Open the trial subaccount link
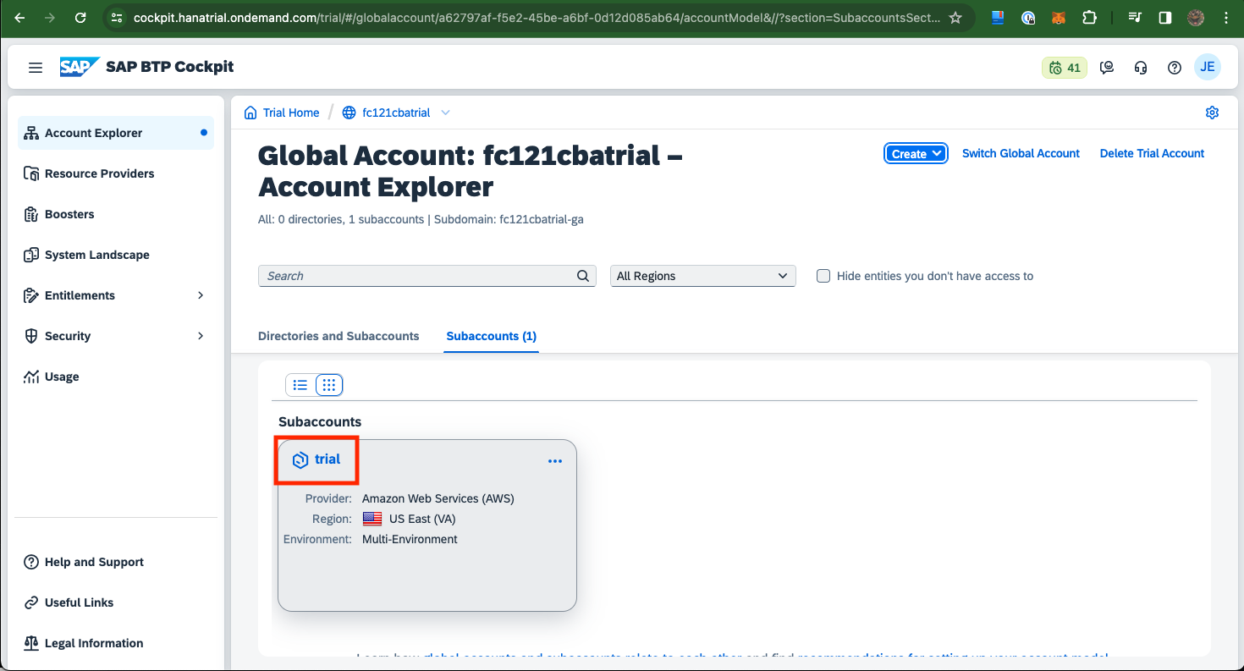 tap(328, 459)
